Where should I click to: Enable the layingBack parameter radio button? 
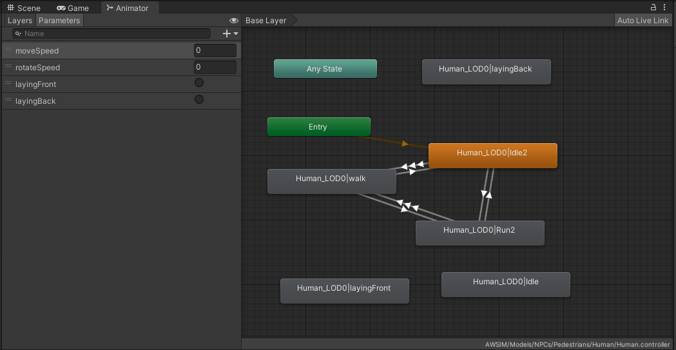tap(199, 99)
